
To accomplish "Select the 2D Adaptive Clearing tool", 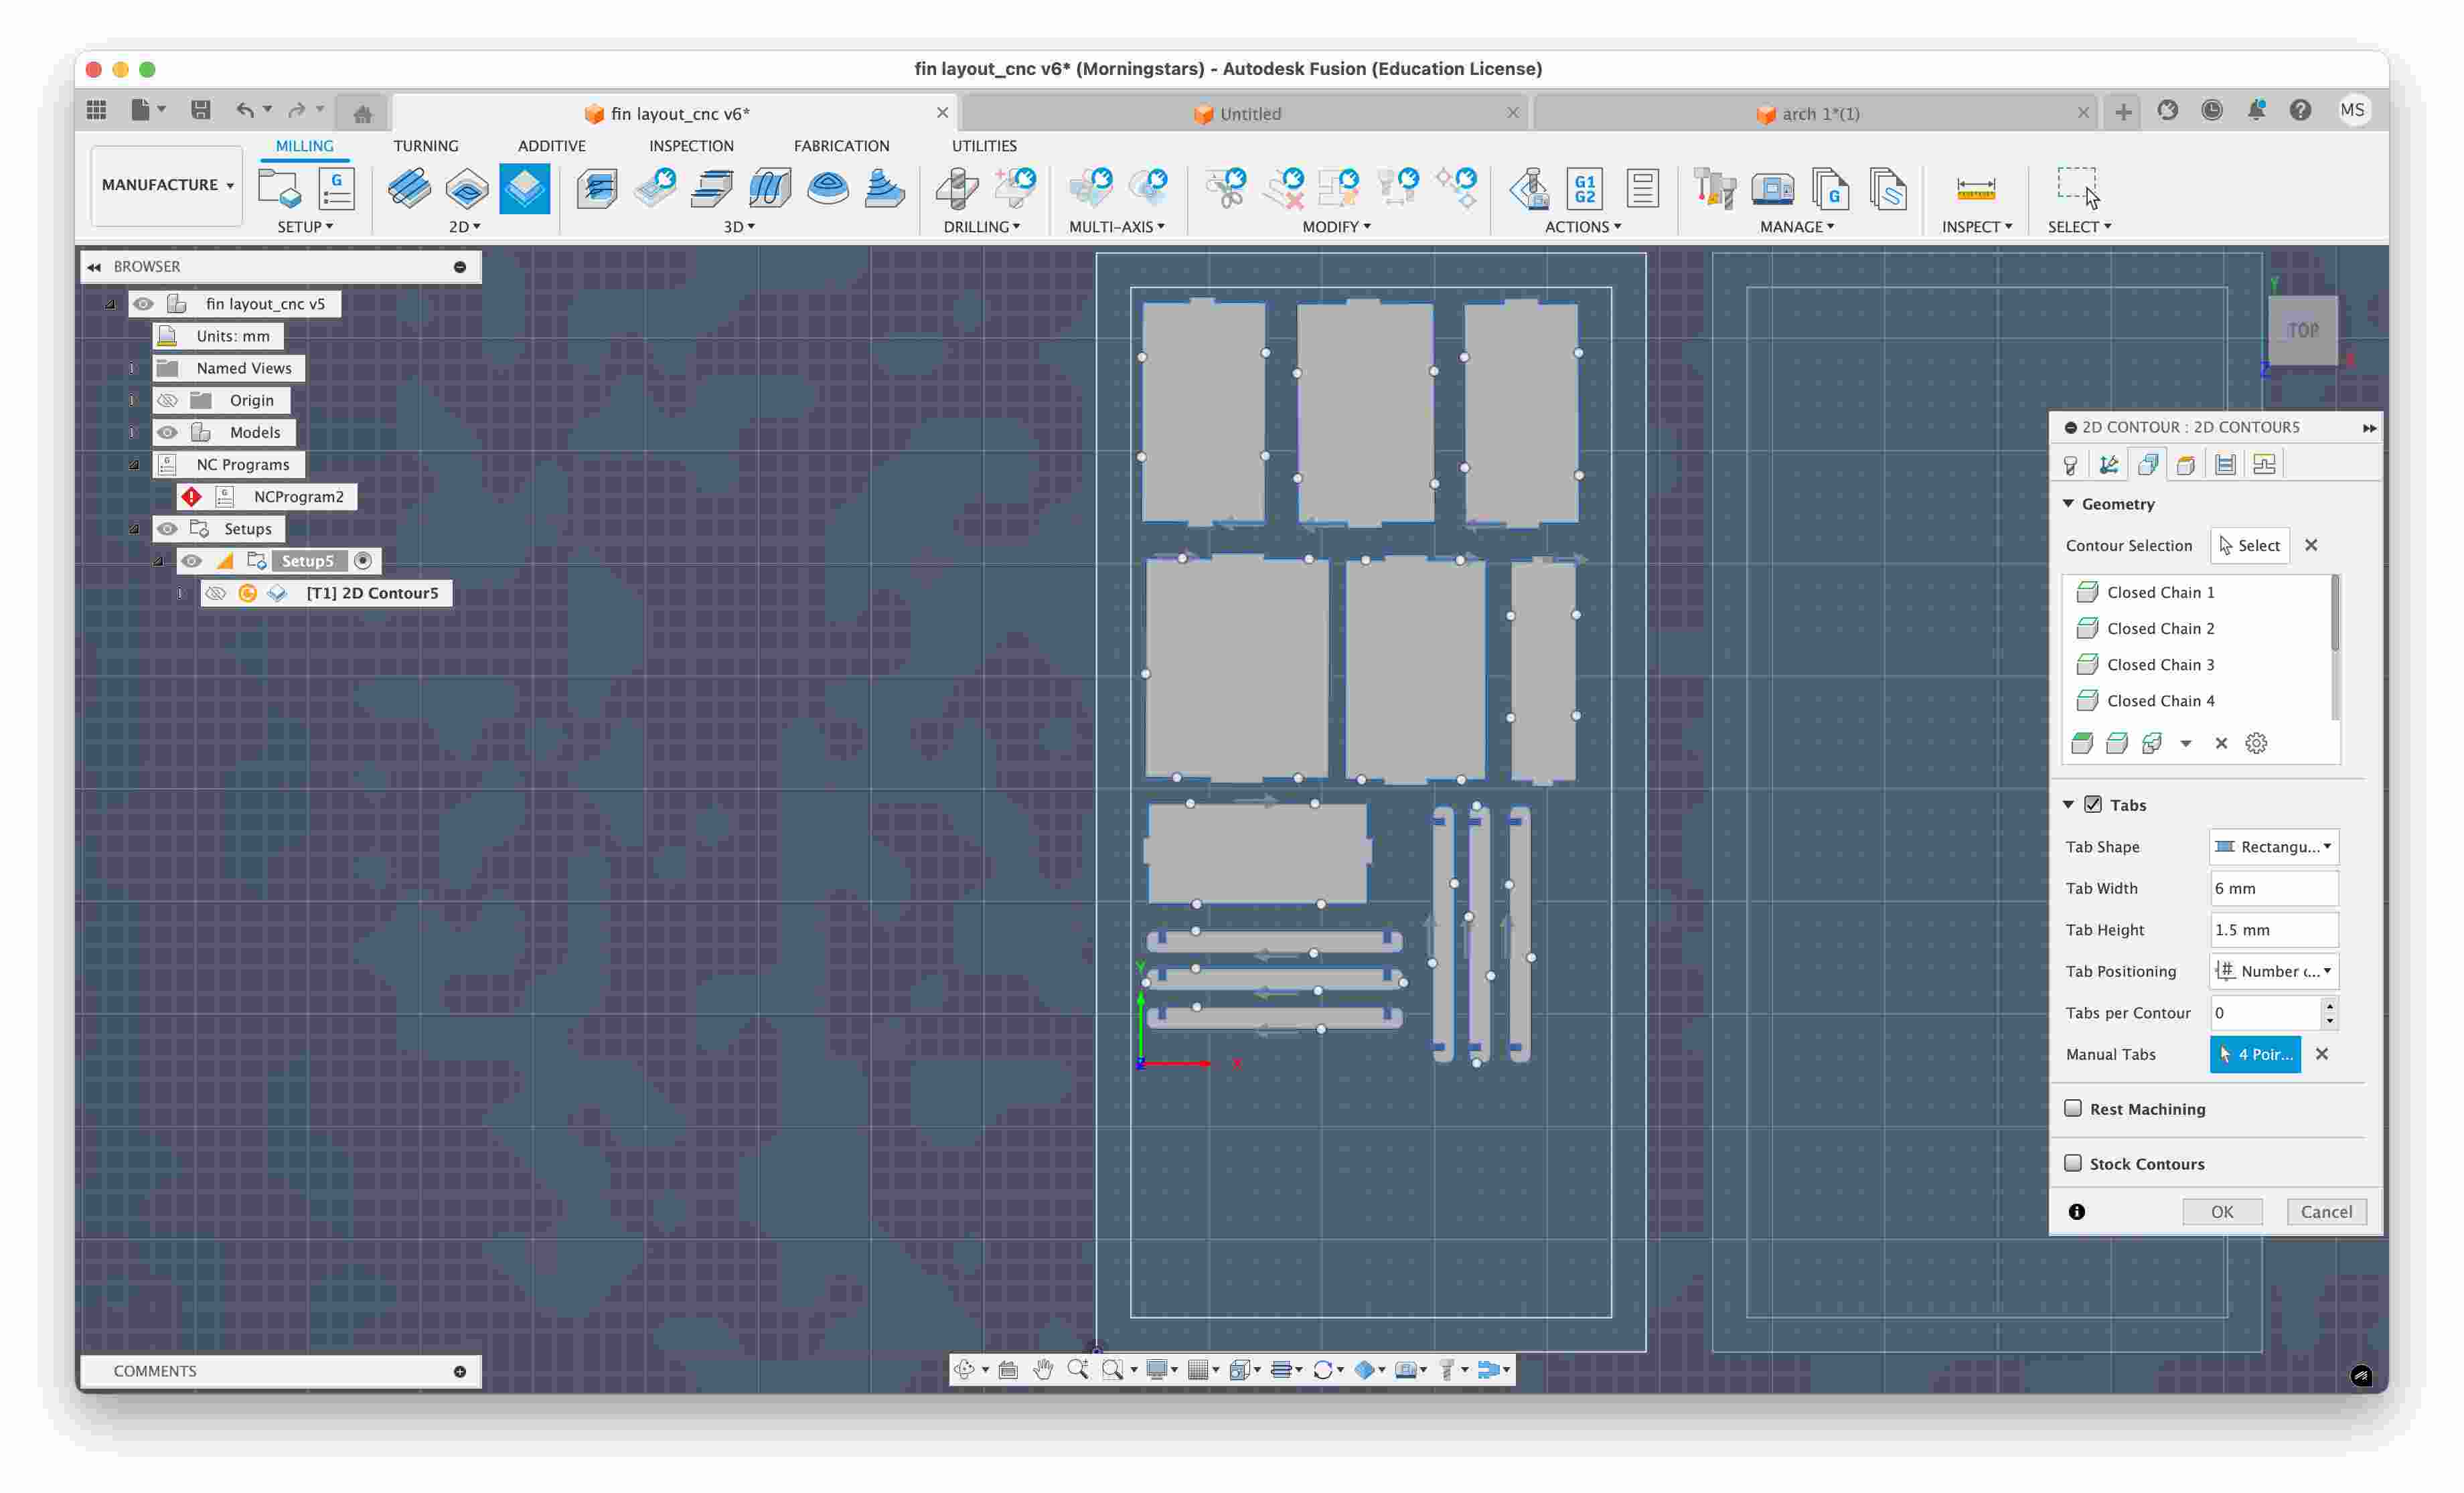I will point(409,188).
